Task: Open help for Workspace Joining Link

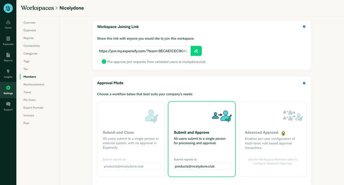Action: click(304, 26)
